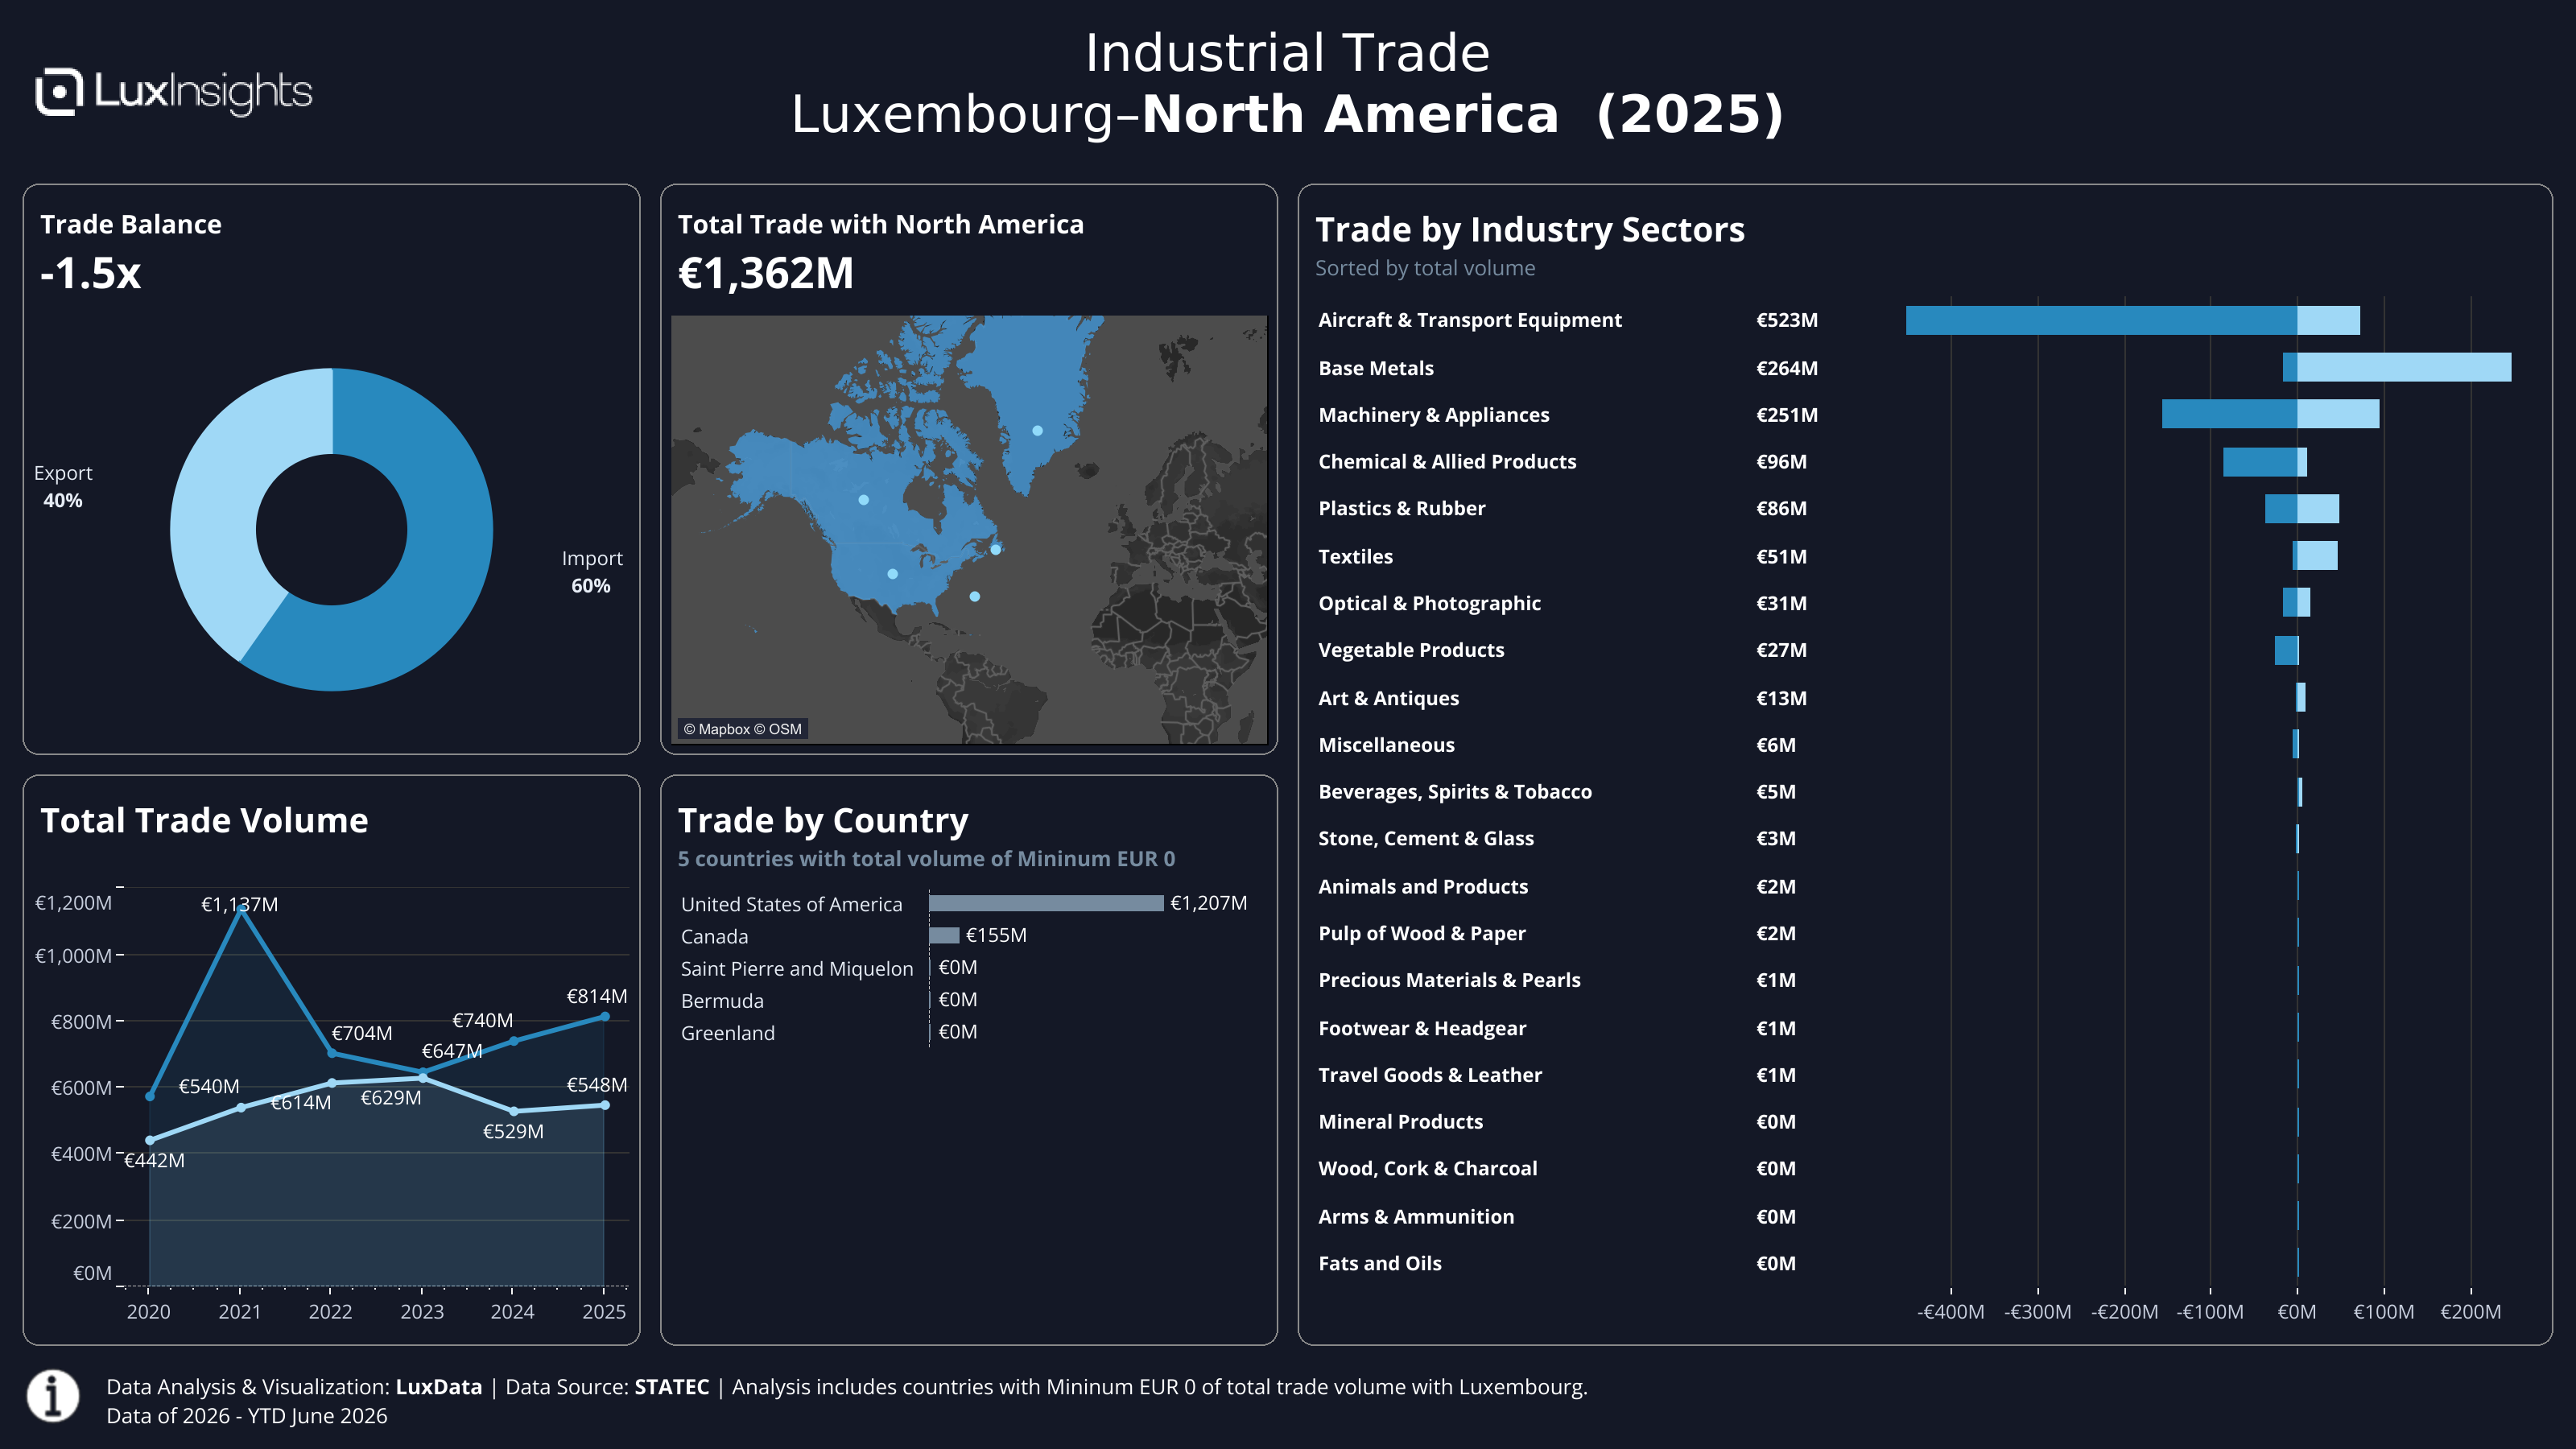
Task: Click the information icon in the footer
Action: (53, 1395)
